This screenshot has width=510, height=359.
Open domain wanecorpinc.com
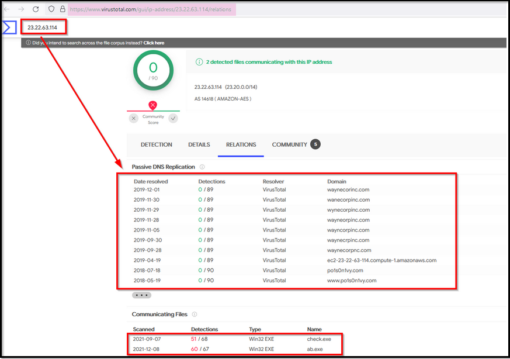348,199
